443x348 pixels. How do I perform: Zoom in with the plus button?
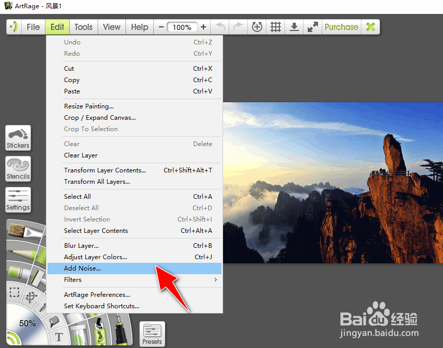point(203,27)
